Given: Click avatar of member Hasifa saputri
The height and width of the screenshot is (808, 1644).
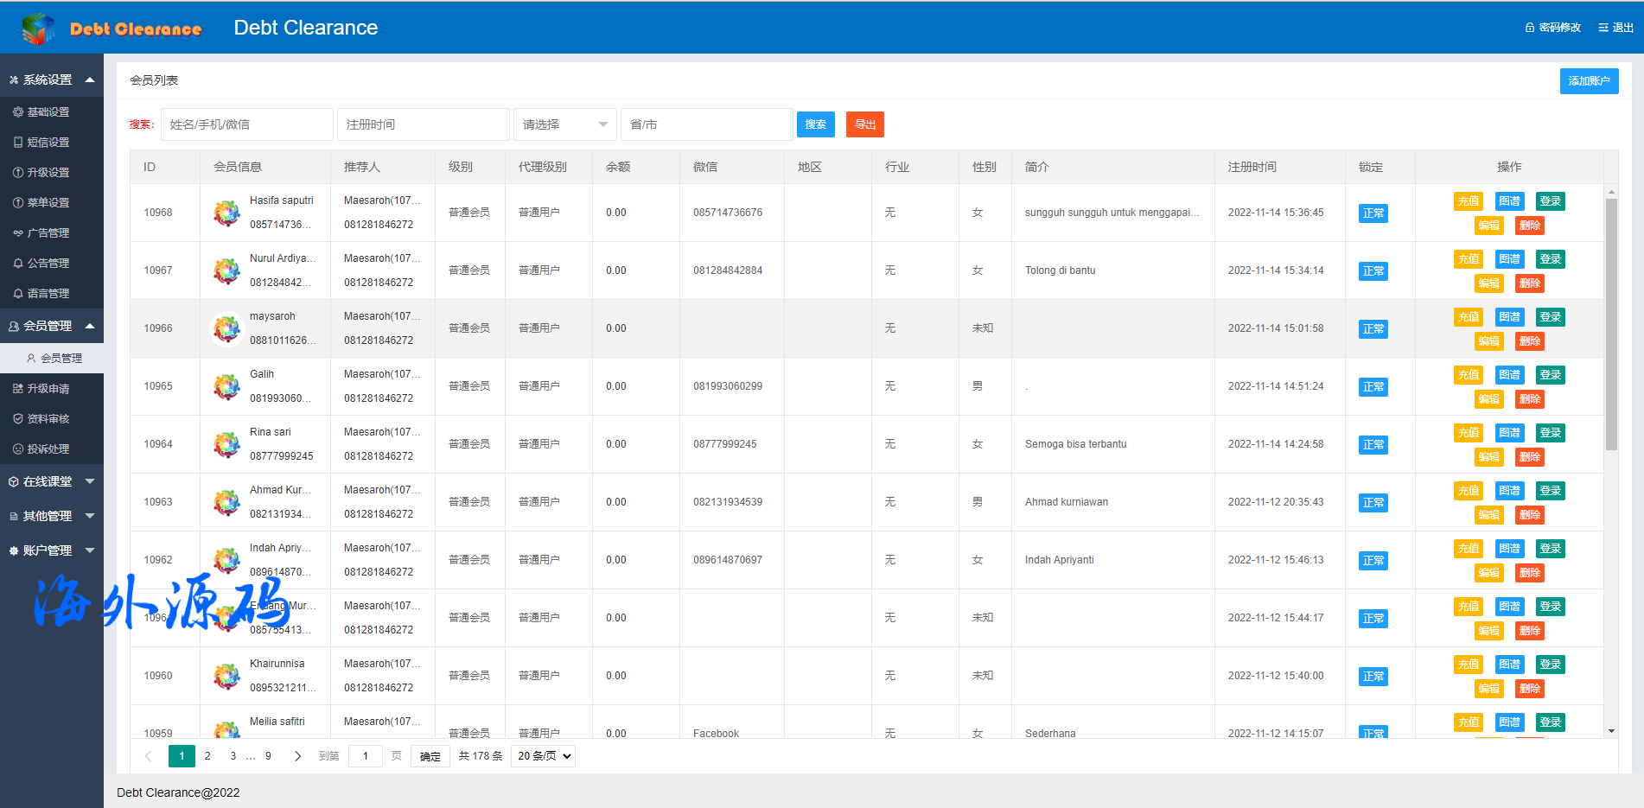Looking at the screenshot, I should click(226, 213).
